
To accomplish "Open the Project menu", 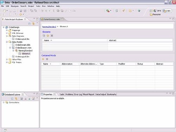I will coord(31,6).
